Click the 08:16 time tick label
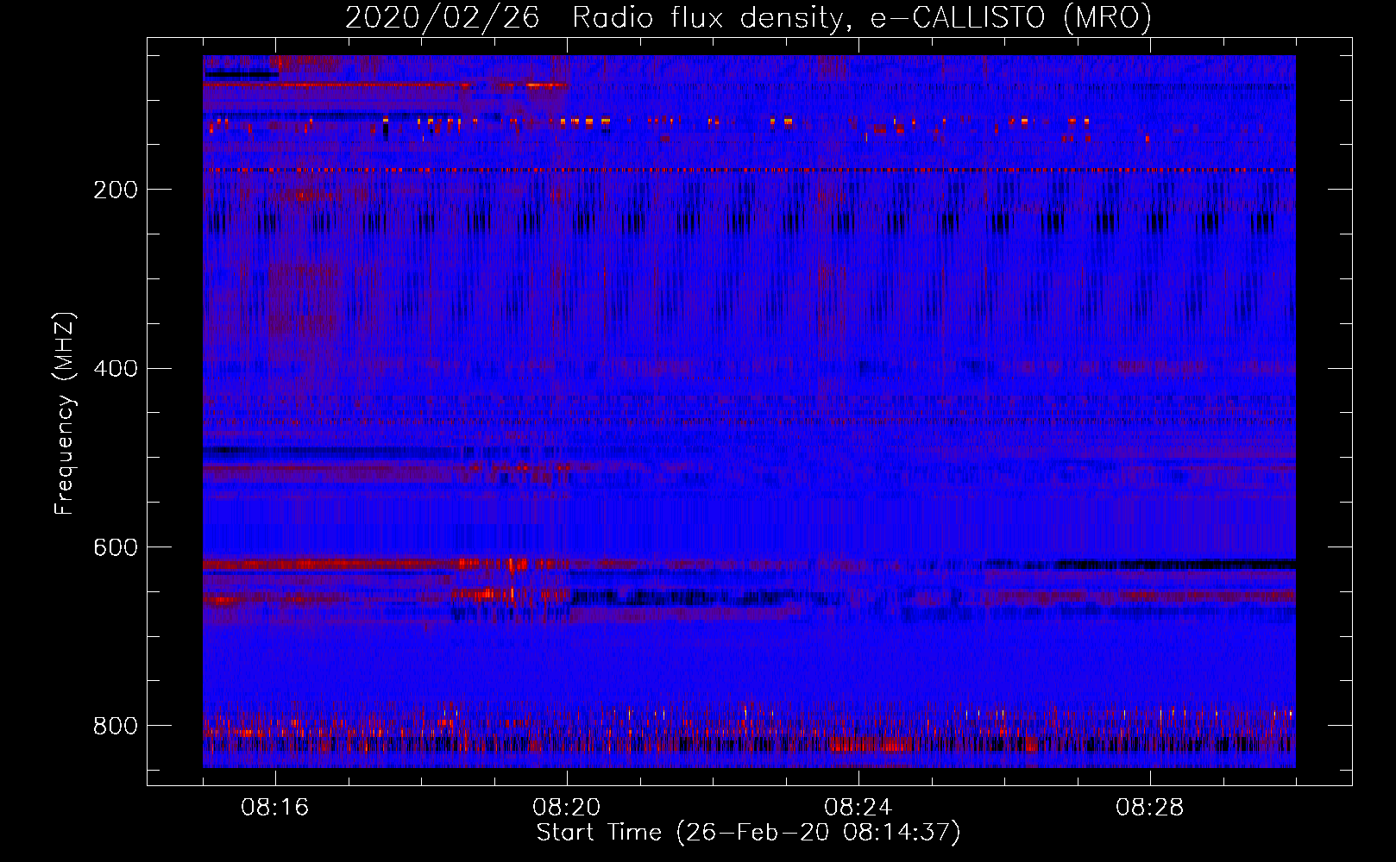The image size is (1396, 862). point(275,808)
